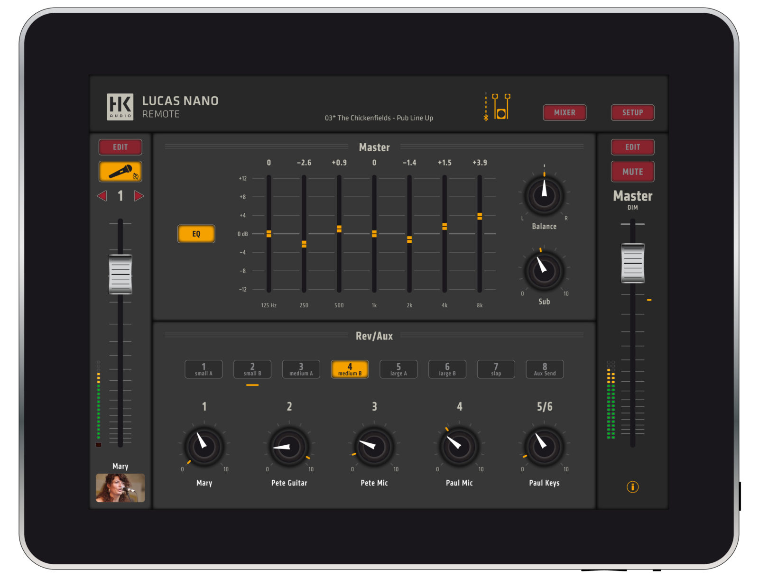Click the +1.5 value above 4k band
Image resolution: width=759 pixels, height=578 pixels.
point(444,163)
